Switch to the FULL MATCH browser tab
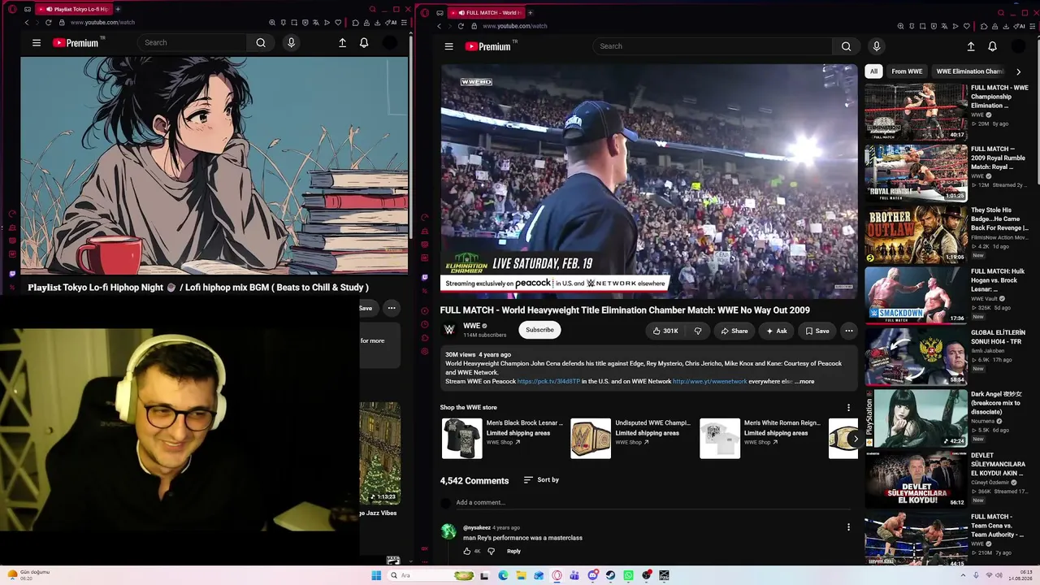 [x=487, y=12]
